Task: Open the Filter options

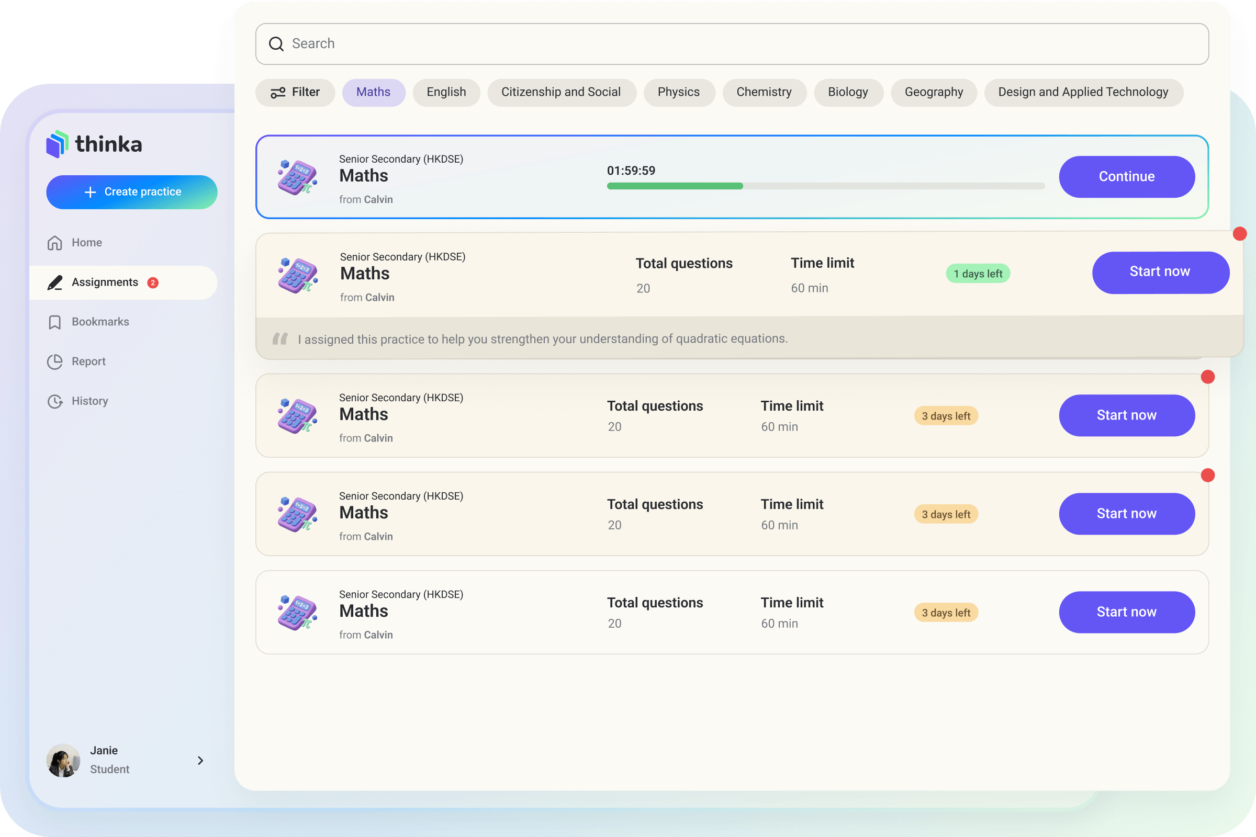Action: click(295, 93)
